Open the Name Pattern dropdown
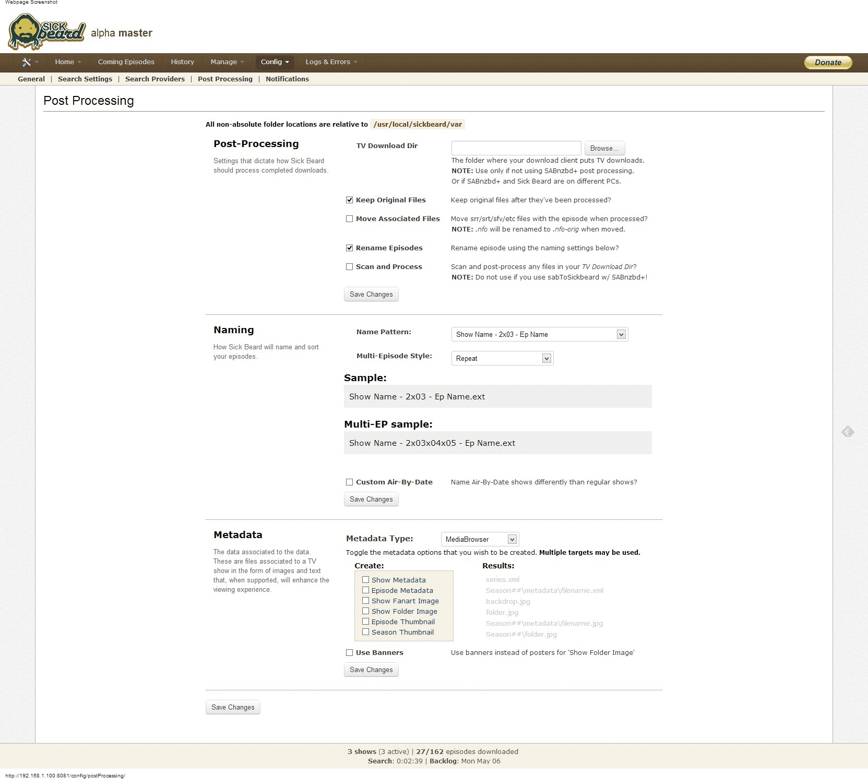 point(539,335)
